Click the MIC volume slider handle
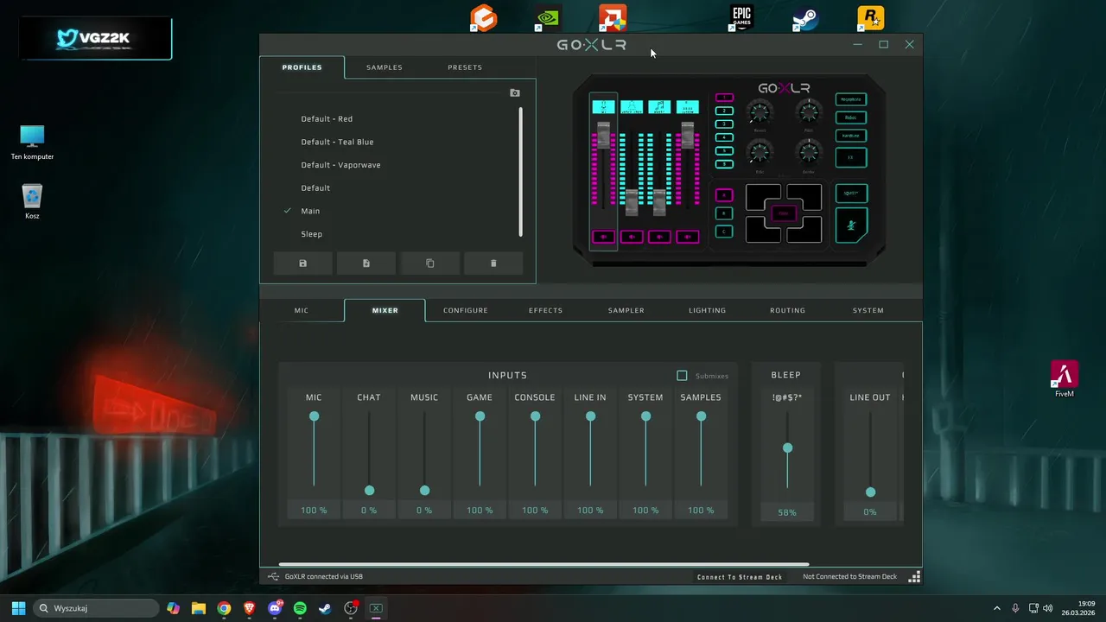Screen dimensions: 1106x622 click(x=314, y=416)
